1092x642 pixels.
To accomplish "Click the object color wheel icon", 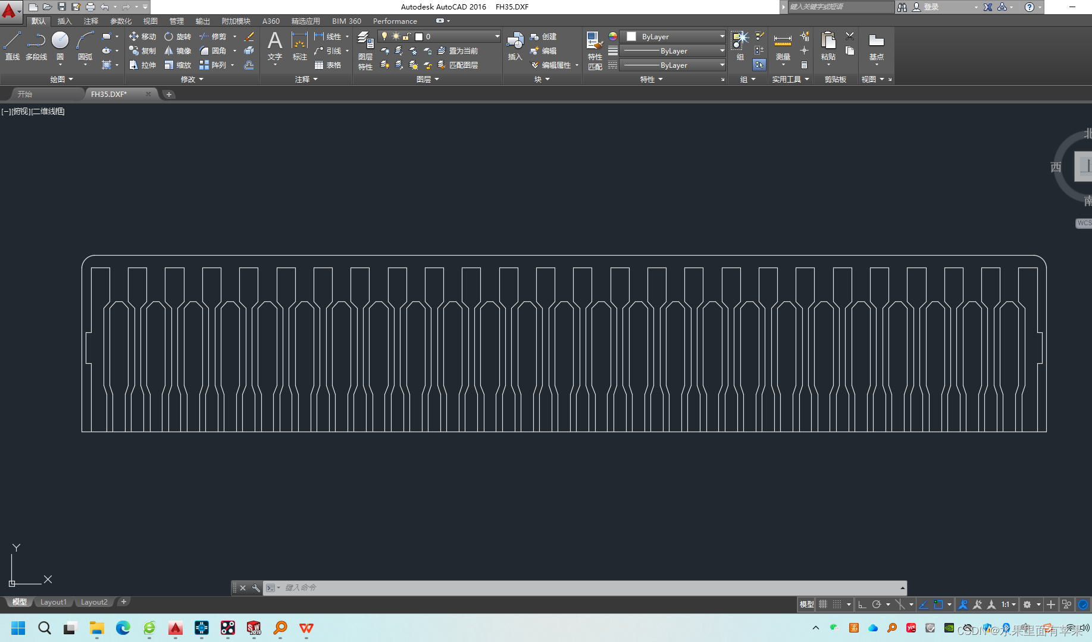I will coord(613,37).
